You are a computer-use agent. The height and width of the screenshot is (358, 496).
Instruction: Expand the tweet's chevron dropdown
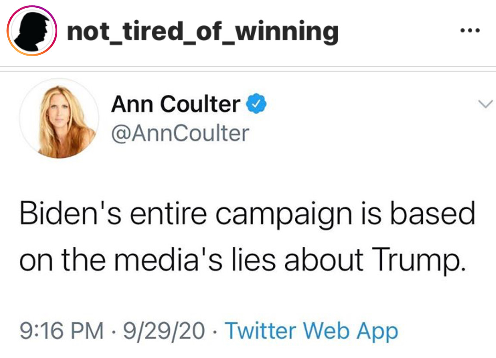(x=485, y=104)
